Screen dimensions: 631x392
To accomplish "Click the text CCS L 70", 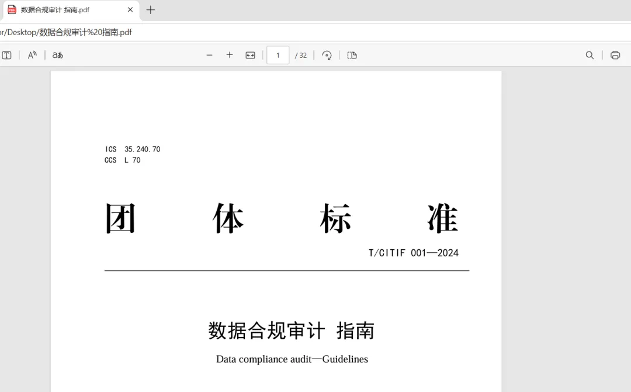I will click(x=122, y=160).
